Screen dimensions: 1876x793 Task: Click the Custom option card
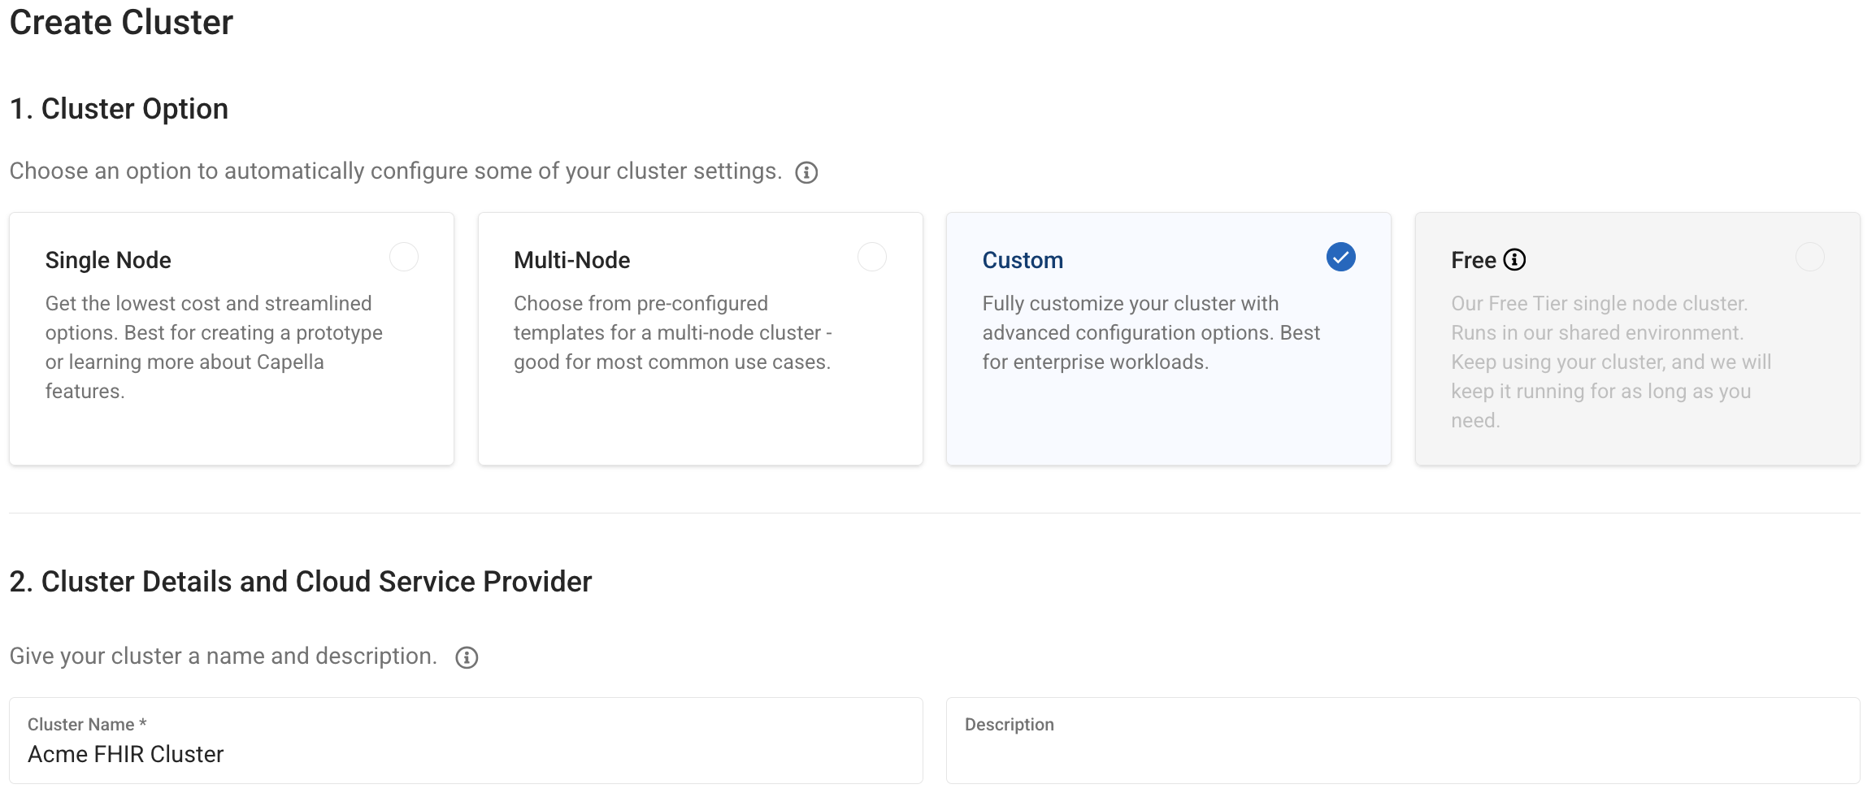(x=1168, y=338)
